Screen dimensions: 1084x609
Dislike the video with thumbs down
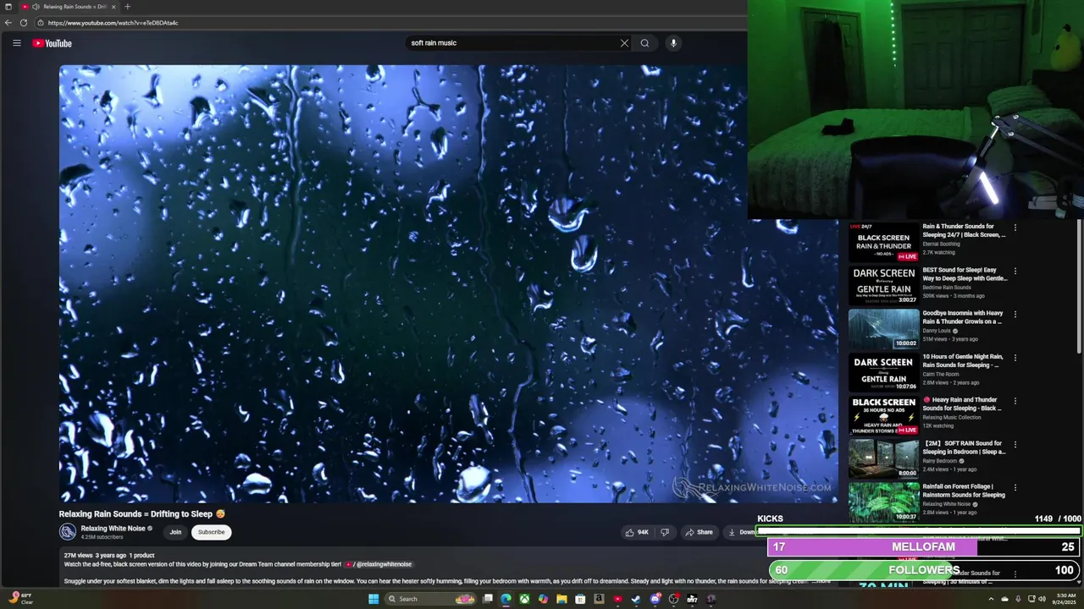click(x=665, y=532)
